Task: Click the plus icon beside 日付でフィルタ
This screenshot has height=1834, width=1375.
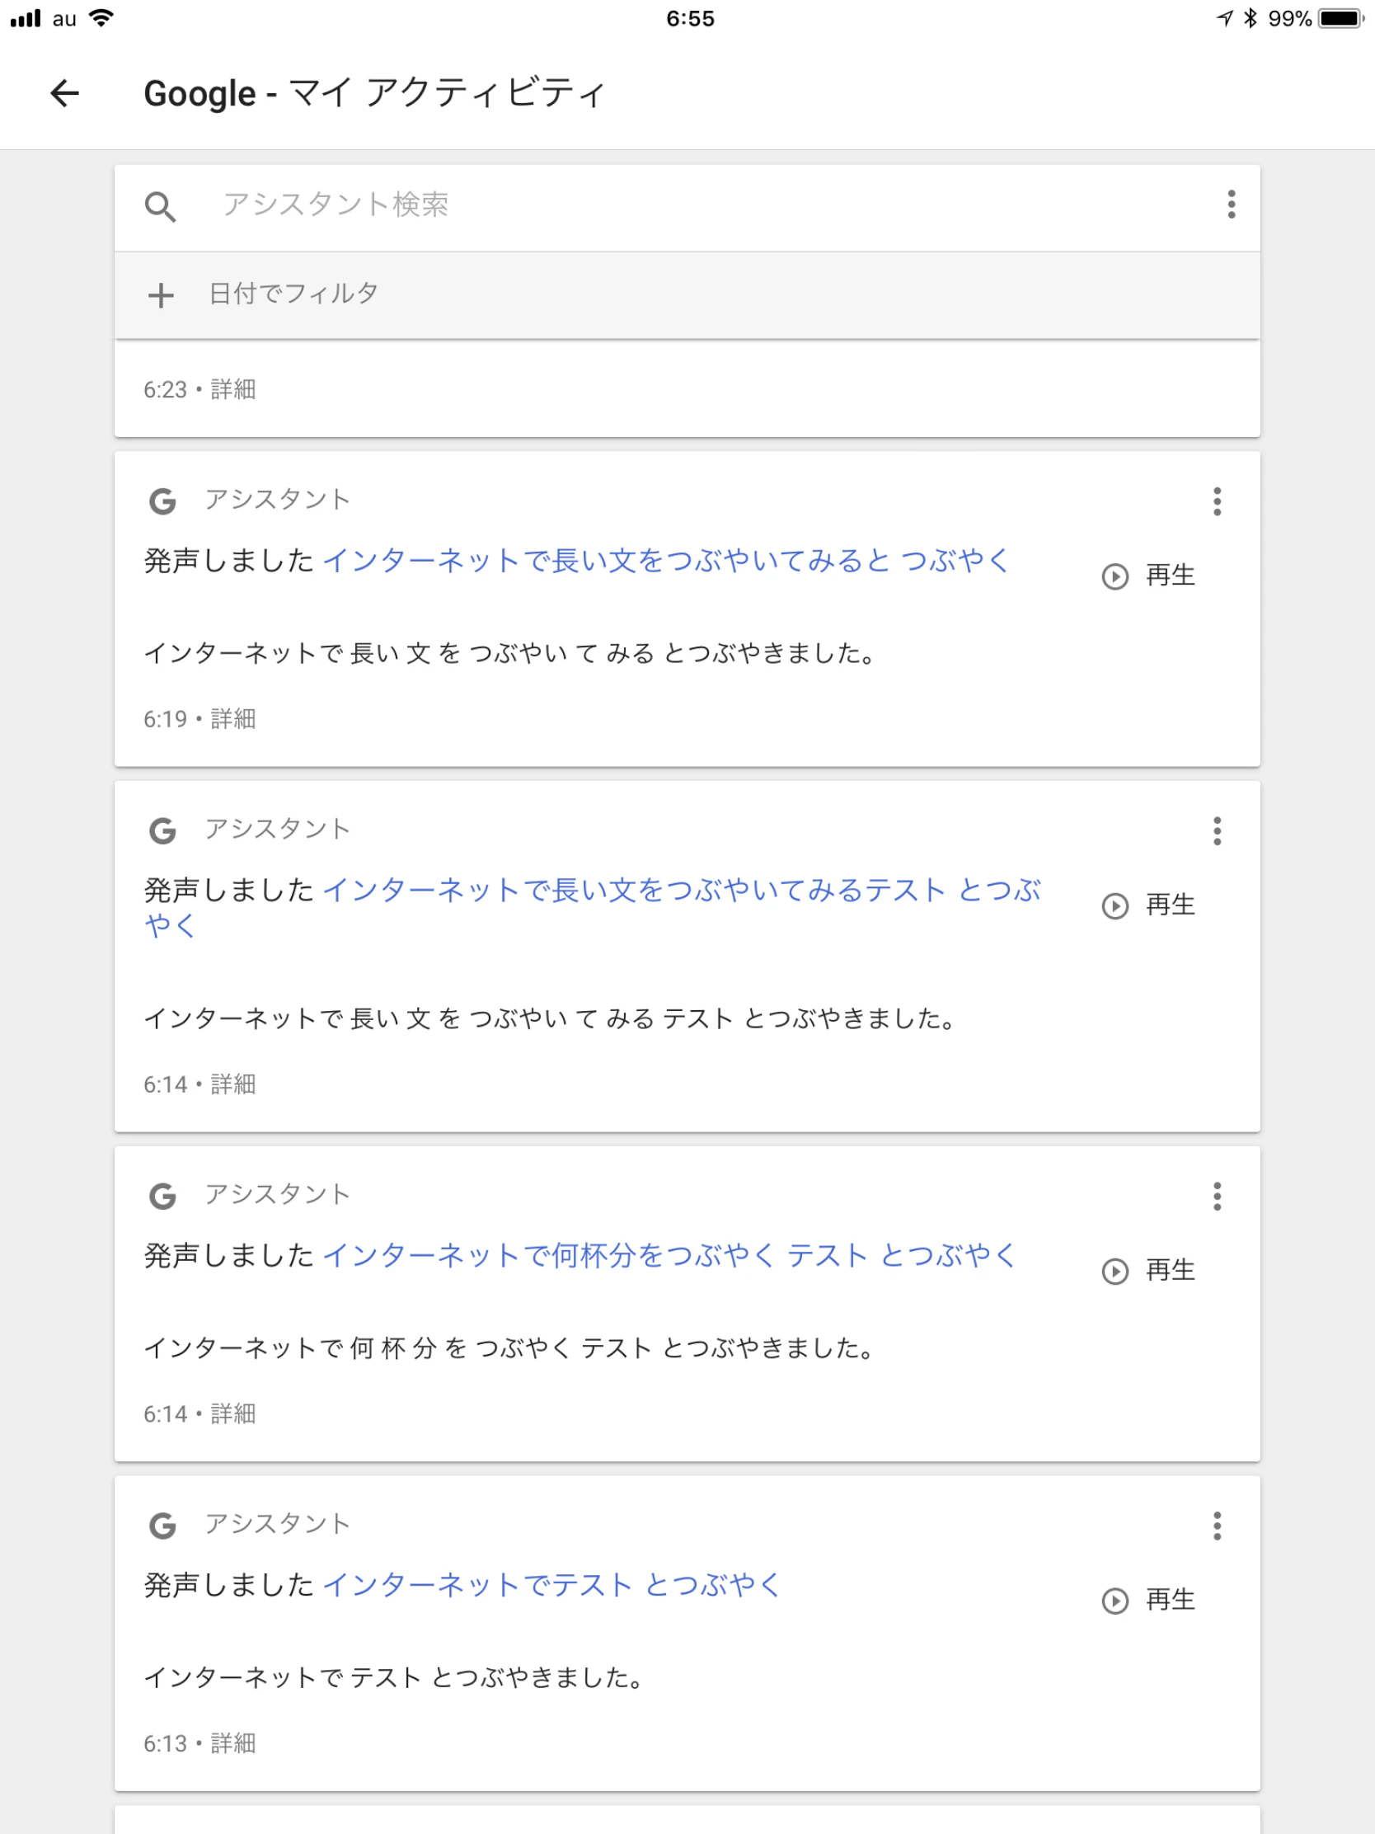Action: pyautogui.click(x=161, y=295)
